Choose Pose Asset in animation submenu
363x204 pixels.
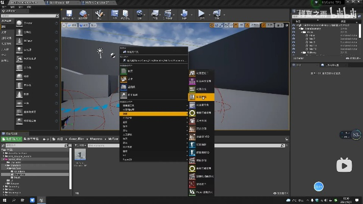coord(201,184)
